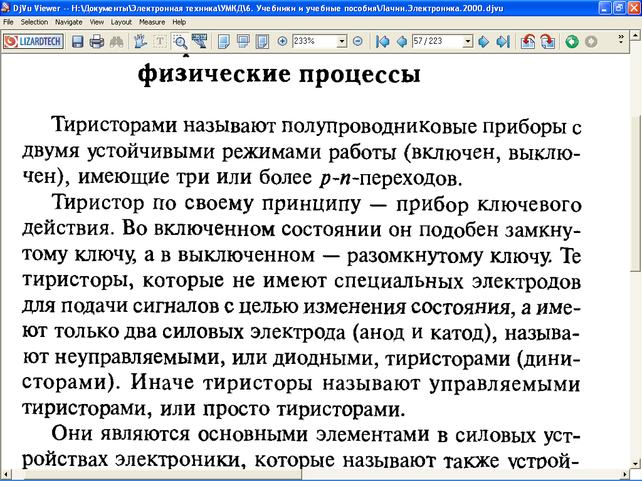Screen dimensions: 642x481
Task: Expand the zoom percentage dropdown
Action: point(342,41)
